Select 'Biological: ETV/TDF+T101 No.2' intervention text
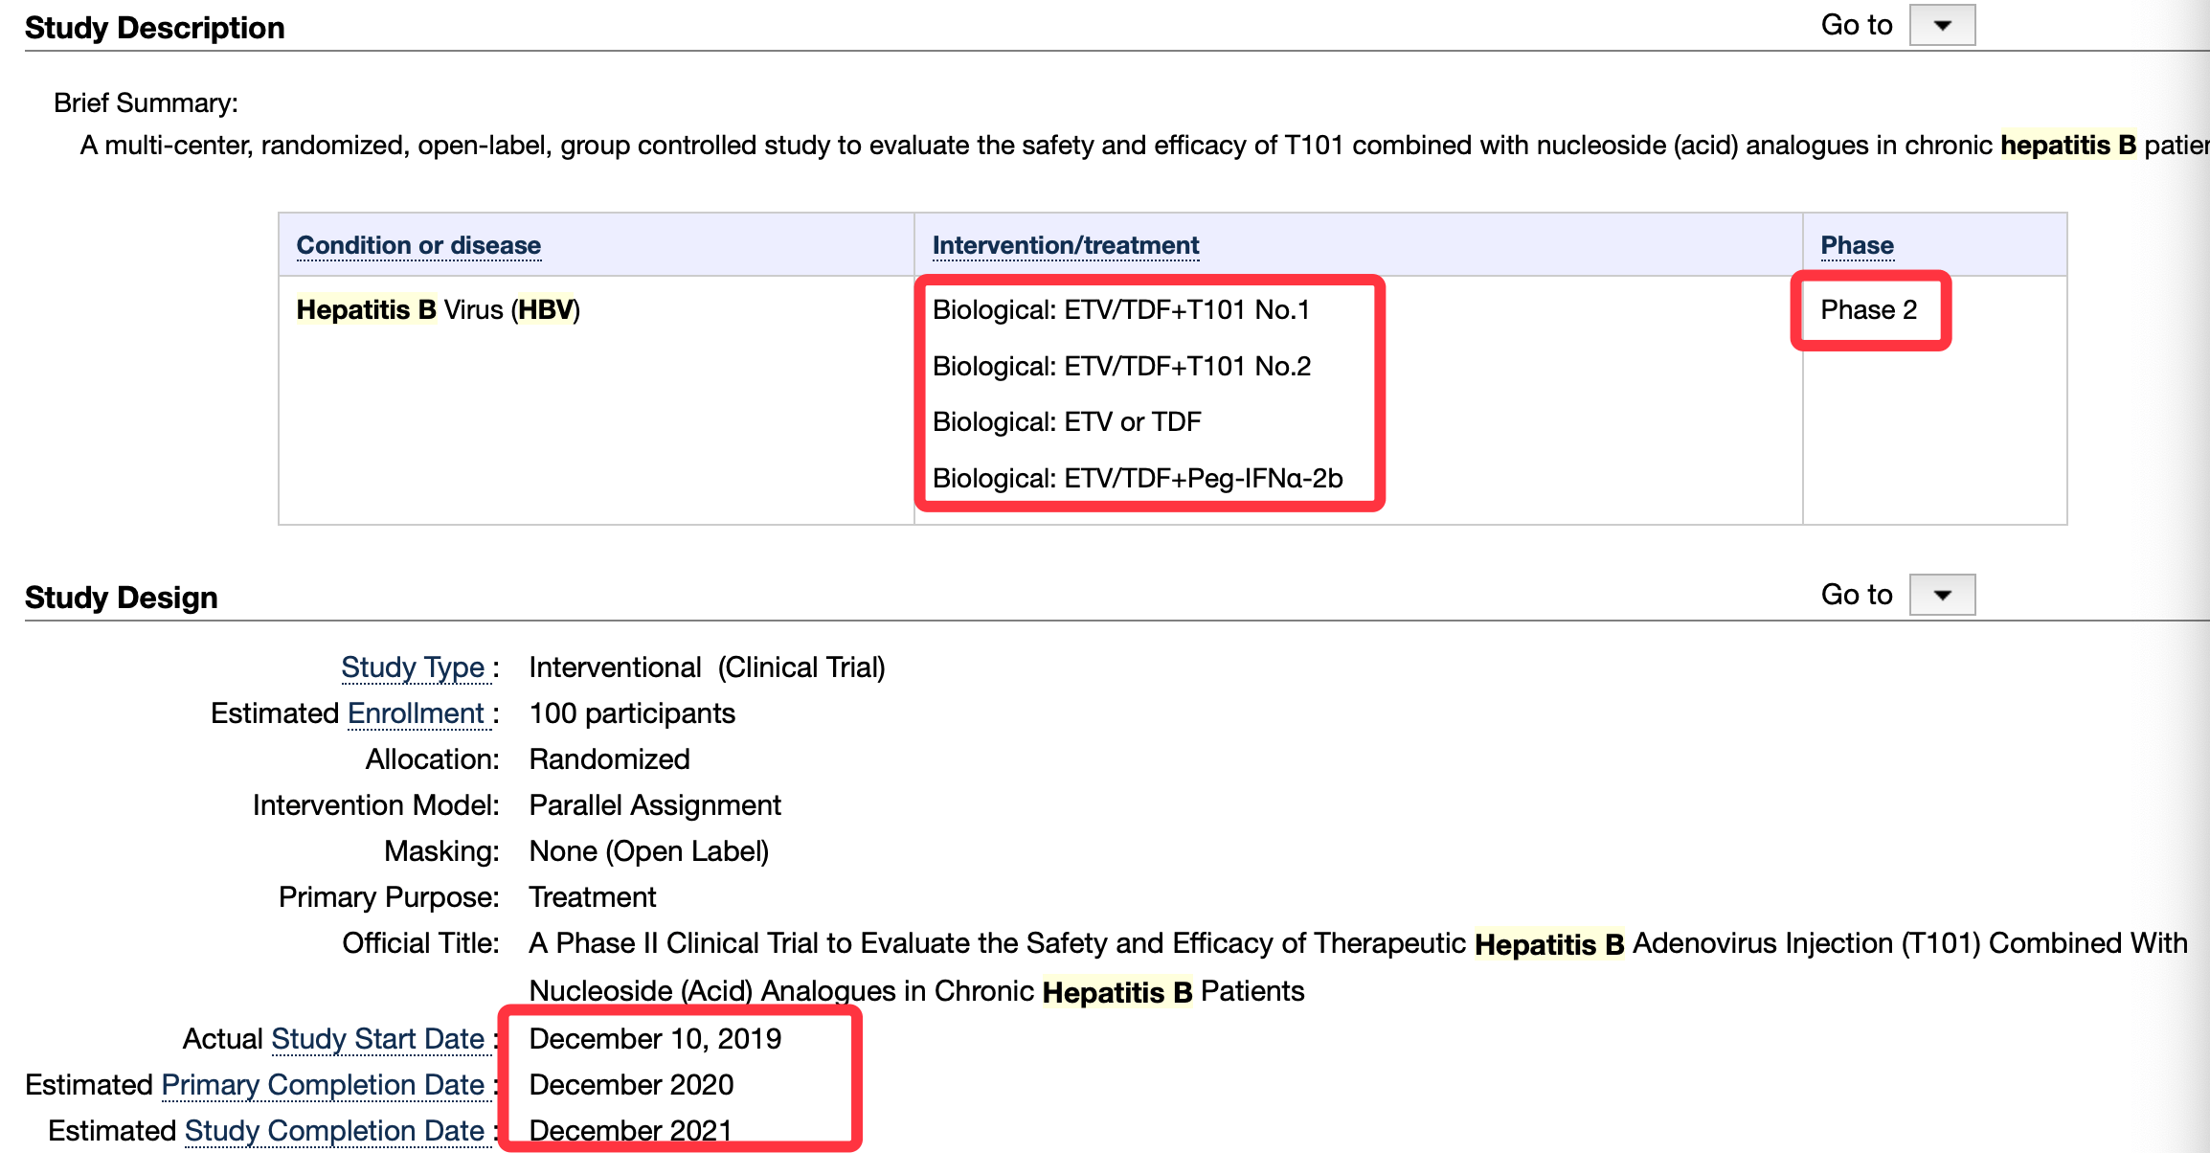The width and height of the screenshot is (2210, 1153). [1121, 366]
